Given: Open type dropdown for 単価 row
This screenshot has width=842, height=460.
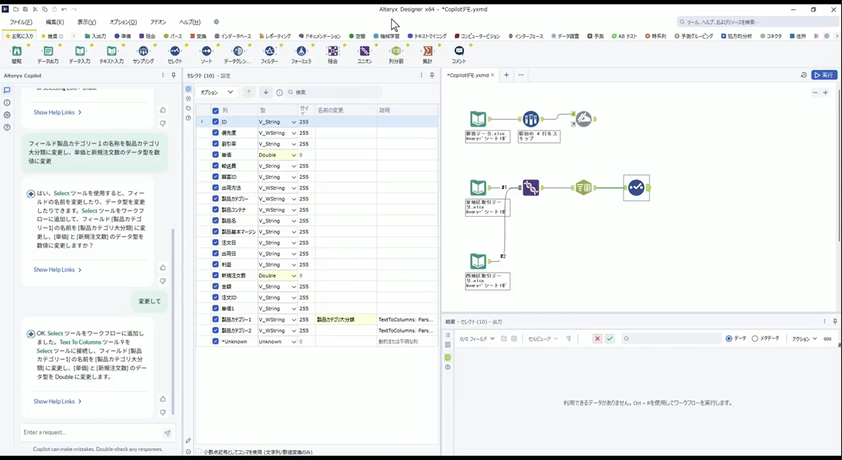Looking at the screenshot, I should click(x=294, y=155).
